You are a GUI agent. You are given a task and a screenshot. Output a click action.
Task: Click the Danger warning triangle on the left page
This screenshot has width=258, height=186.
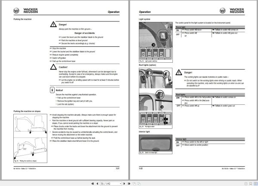53,24
